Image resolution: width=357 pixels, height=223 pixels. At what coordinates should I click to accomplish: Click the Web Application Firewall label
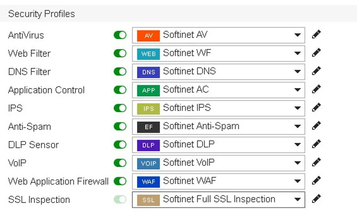point(58,182)
